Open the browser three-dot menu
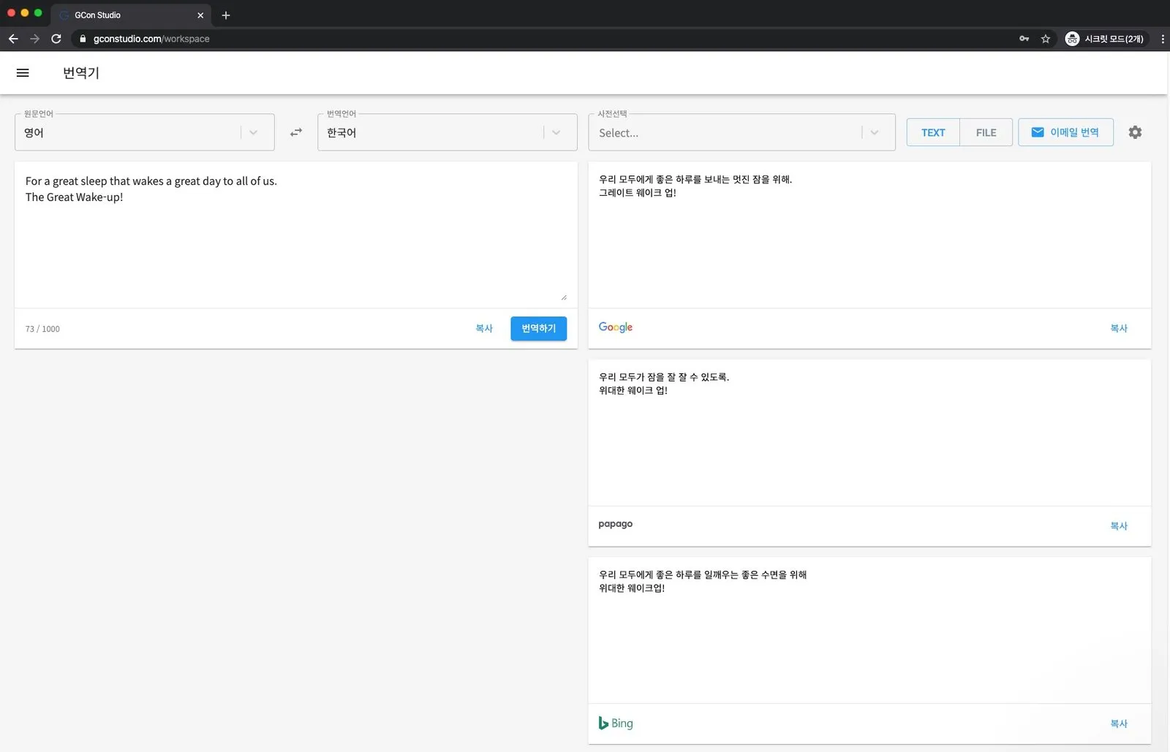 click(1163, 39)
